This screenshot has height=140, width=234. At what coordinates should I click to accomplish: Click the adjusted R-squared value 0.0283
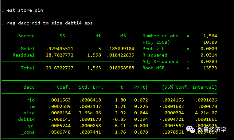209,61
